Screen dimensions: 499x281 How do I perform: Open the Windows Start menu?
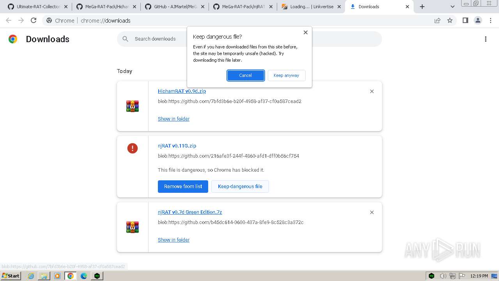click(x=11, y=276)
